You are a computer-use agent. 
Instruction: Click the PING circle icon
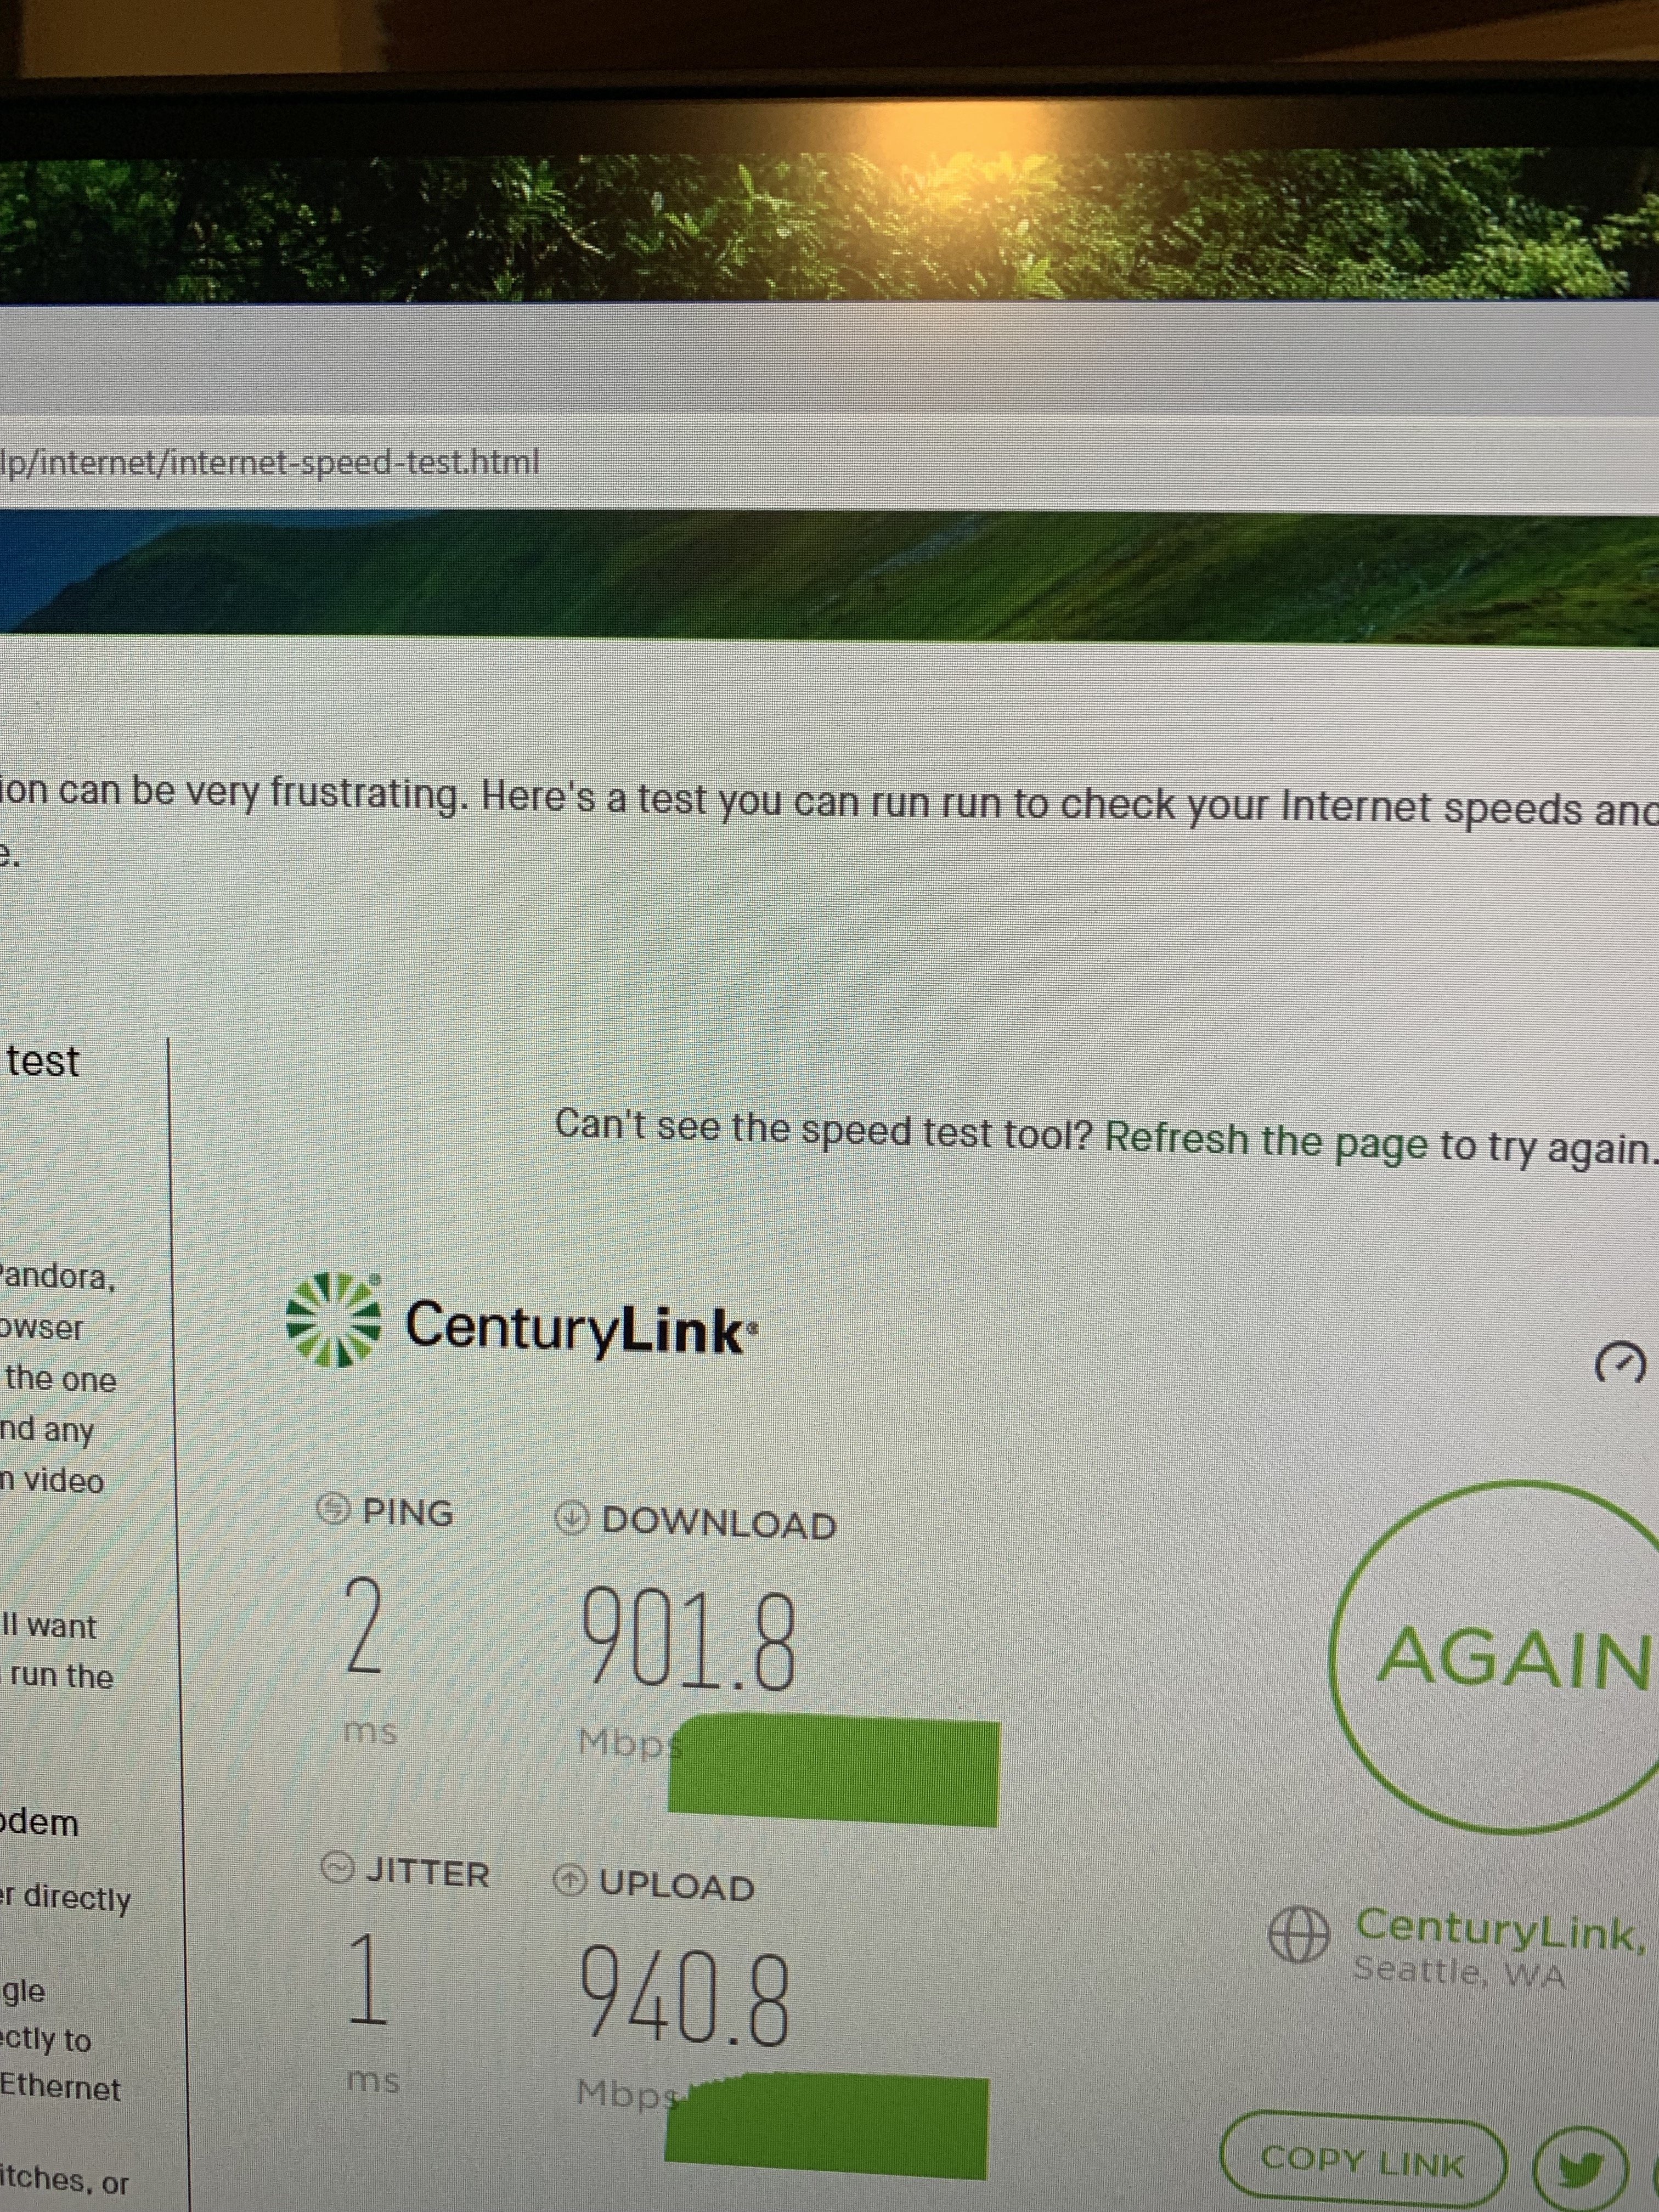pyautogui.click(x=333, y=1508)
